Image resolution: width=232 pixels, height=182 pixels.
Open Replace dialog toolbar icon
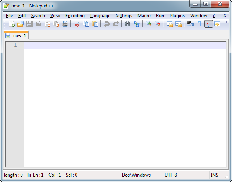click(137, 24)
